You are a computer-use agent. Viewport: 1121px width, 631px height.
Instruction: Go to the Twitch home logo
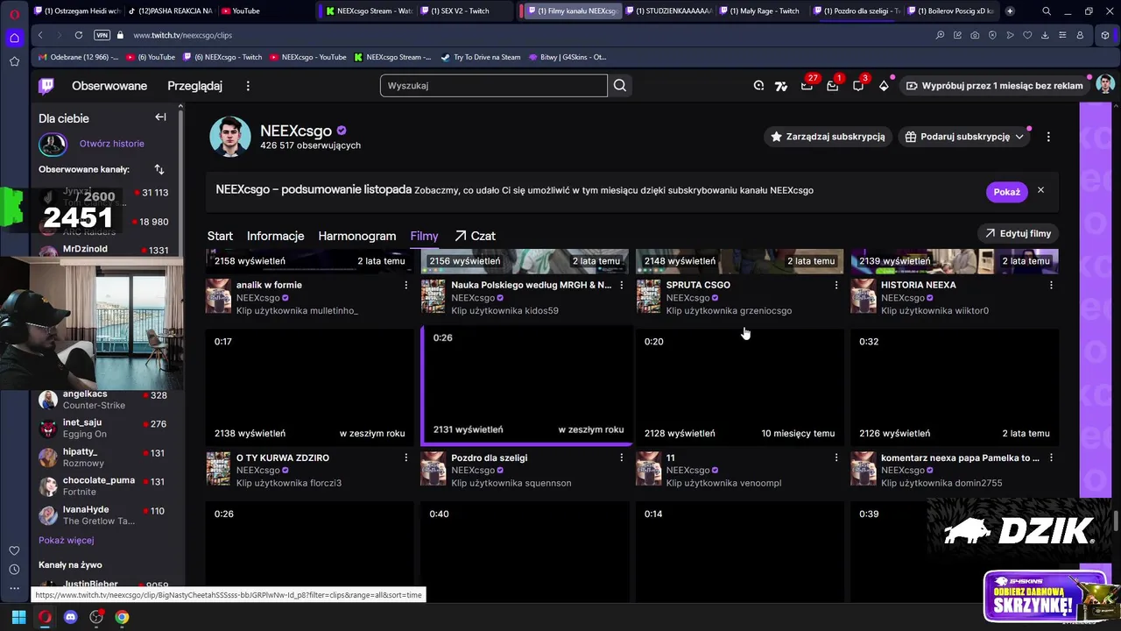tap(46, 86)
